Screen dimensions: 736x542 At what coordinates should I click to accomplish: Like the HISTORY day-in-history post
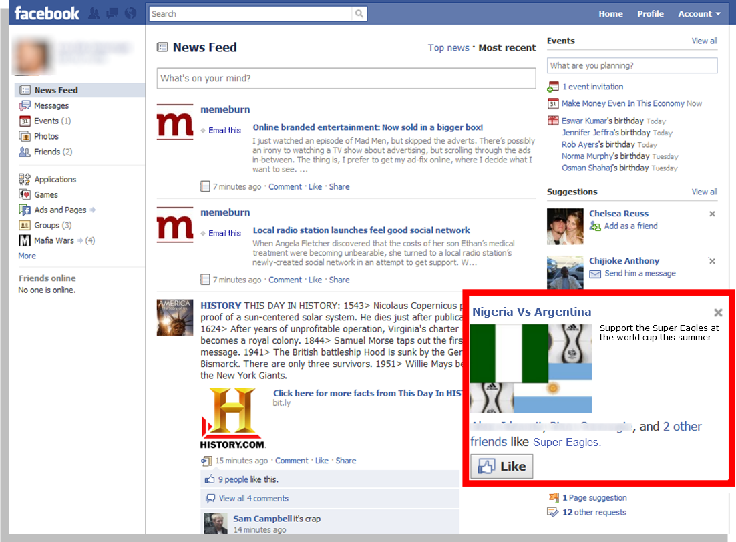click(321, 460)
